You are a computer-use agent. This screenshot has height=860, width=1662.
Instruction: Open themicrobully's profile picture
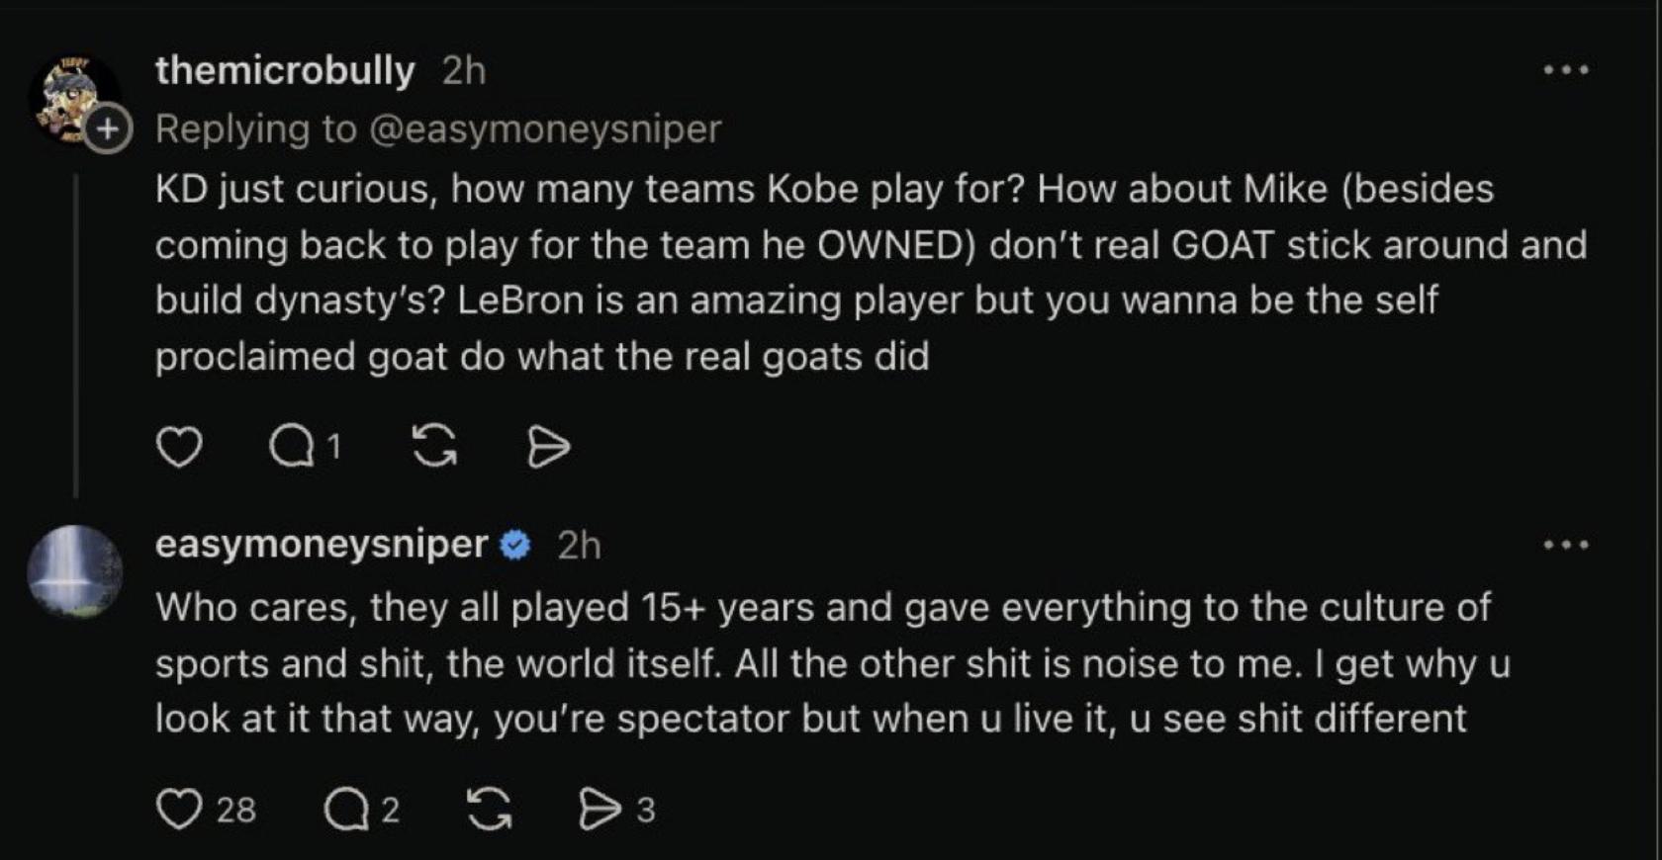[73, 100]
